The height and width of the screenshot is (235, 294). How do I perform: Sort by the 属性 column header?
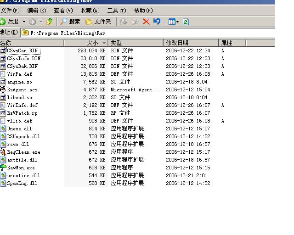(232, 43)
